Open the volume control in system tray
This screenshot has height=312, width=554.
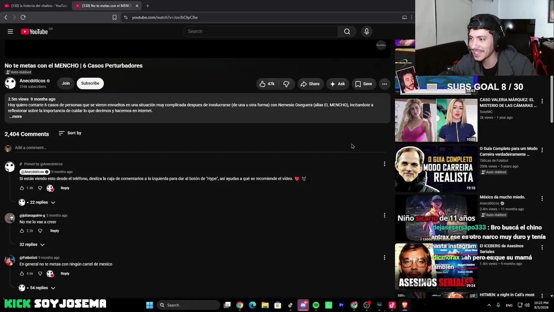click(x=528, y=305)
